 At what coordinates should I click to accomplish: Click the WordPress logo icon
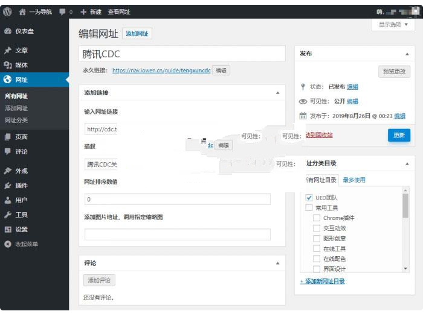tap(7, 11)
